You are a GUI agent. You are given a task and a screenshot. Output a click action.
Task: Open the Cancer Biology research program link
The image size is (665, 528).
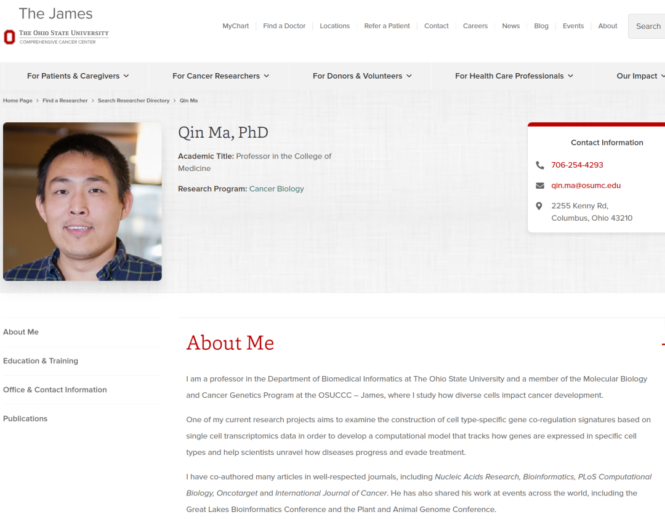[276, 189]
